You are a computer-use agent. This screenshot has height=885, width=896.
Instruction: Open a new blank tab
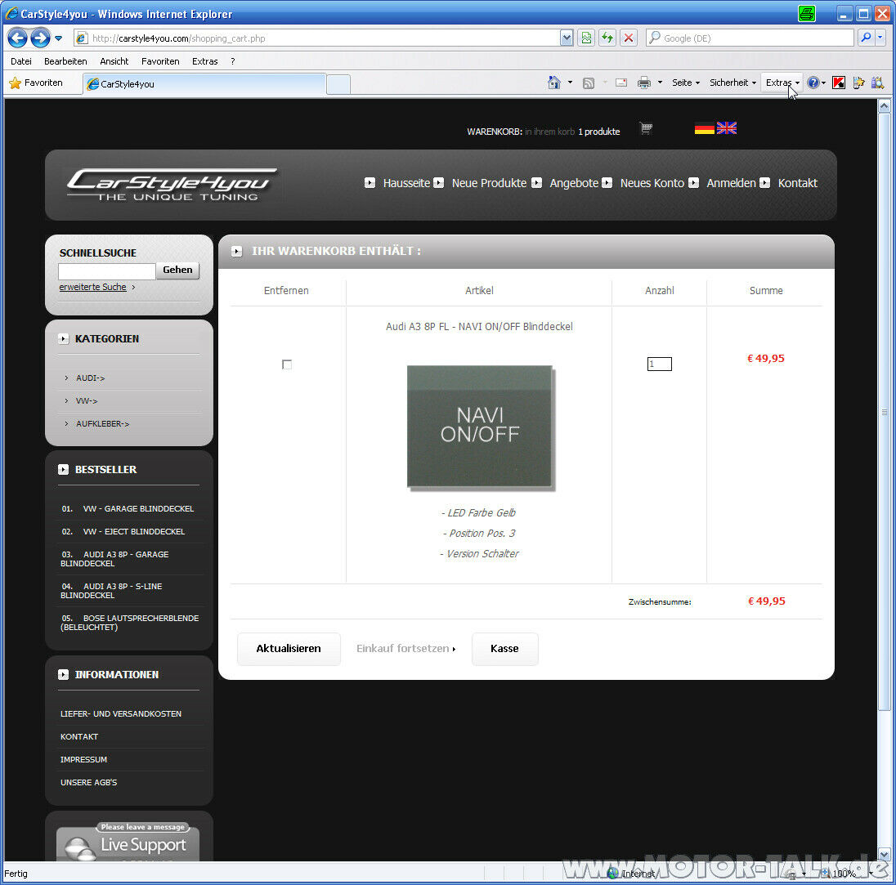click(x=338, y=84)
